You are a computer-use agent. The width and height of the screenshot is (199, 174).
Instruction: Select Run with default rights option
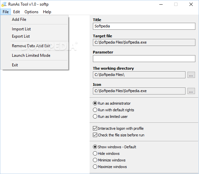coord(113,110)
